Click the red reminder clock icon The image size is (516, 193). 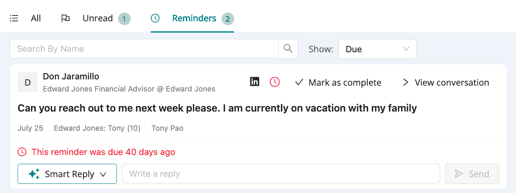tap(275, 82)
